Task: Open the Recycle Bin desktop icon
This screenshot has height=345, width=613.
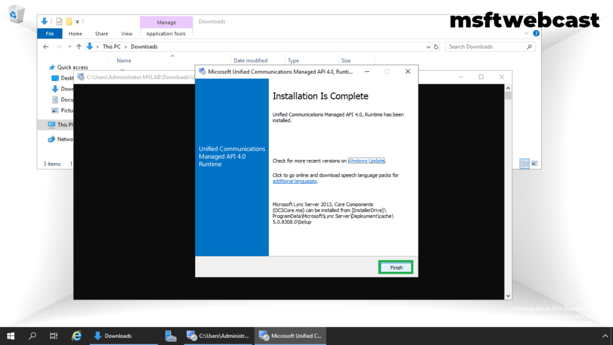Action: 16,15
